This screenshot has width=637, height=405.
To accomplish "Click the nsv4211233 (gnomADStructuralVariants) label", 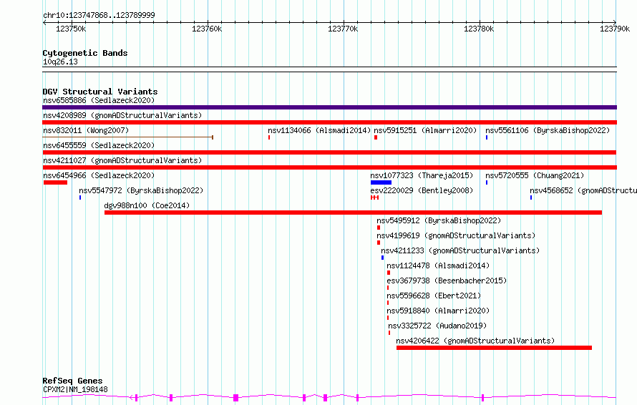I will (460, 250).
